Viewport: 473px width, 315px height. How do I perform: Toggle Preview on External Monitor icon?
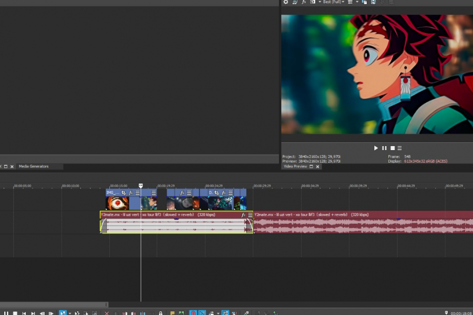(295, 2)
